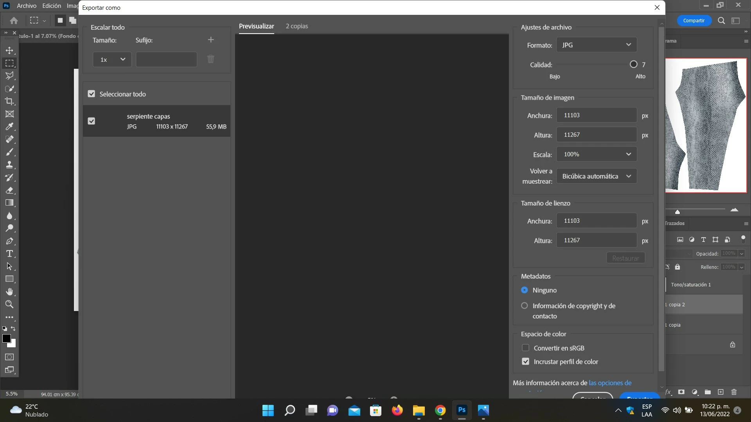The image size is (751, 422).
Task: Expand the Escala 100% dropdown
Action: 596,154
